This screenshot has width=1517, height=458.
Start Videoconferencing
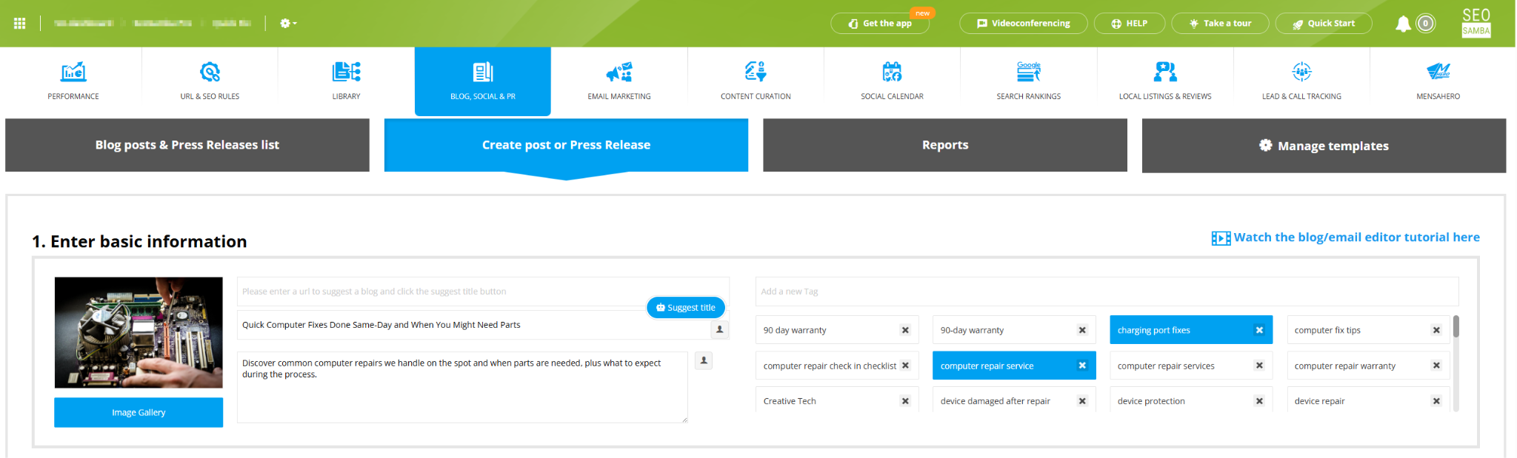pyautogui.click(x=1023, y=24)
